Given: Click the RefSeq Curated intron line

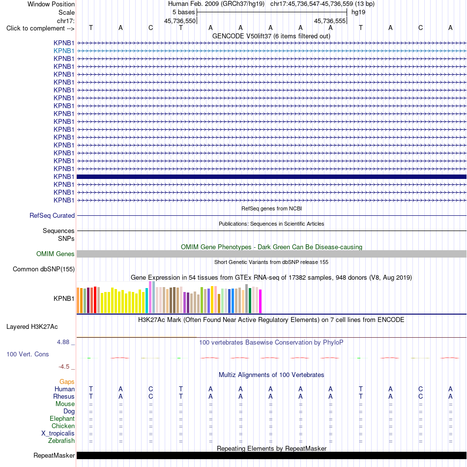Looking at the screenshot, I should [x=272, y=215].
